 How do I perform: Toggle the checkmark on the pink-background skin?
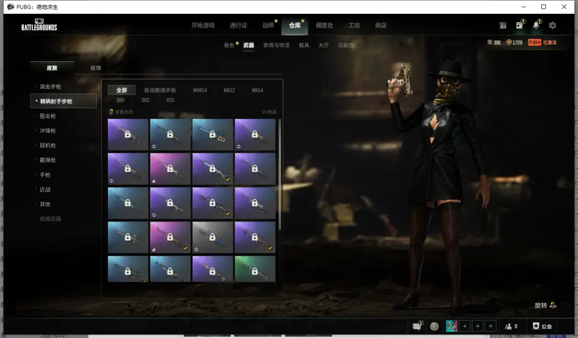point(185,248)
